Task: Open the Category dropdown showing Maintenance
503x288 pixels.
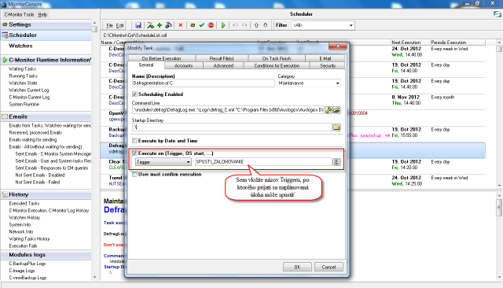Action: (309, 83)
